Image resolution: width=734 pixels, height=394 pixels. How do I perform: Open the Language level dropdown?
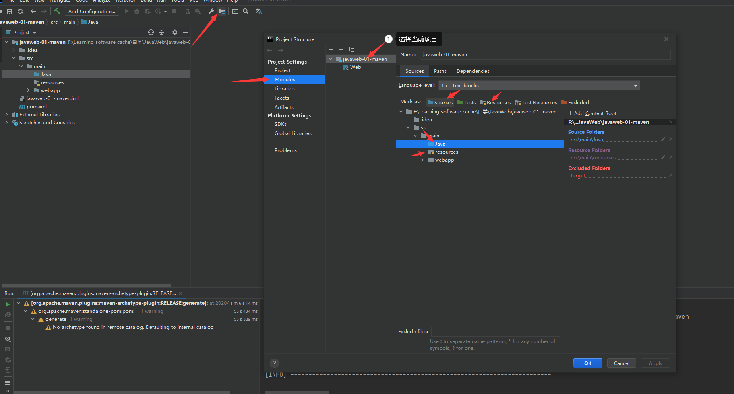(539, 85)
